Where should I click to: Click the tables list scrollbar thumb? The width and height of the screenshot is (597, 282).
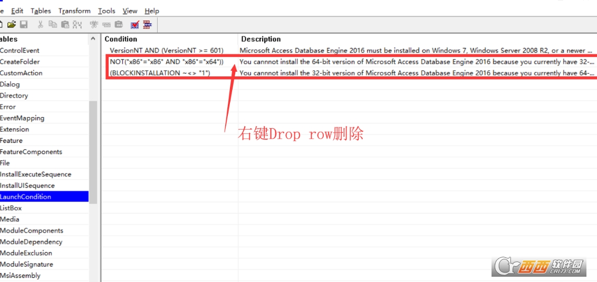click(x=93, y=152)
